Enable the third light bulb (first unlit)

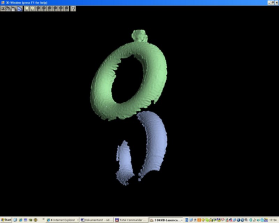pos(38,8)
